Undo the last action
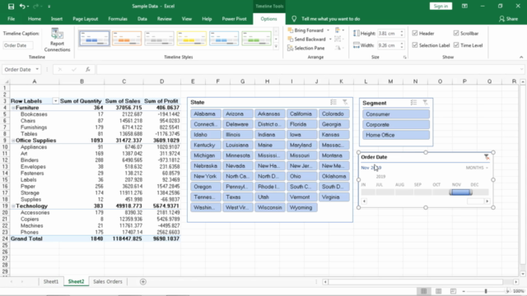The width and height of the screenshot is (527, 296). pyautogui.click(x=22, y=7)
